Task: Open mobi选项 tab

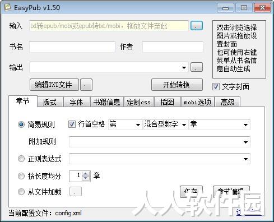Action: pos(198,102)
